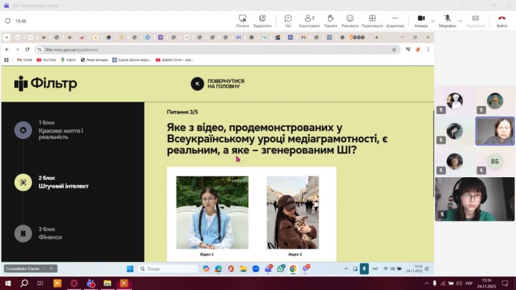Click the taskbar clock showing 24.11.2025
Image resolution: width=516 pixels, height=290 pixels.
(486, 283)
